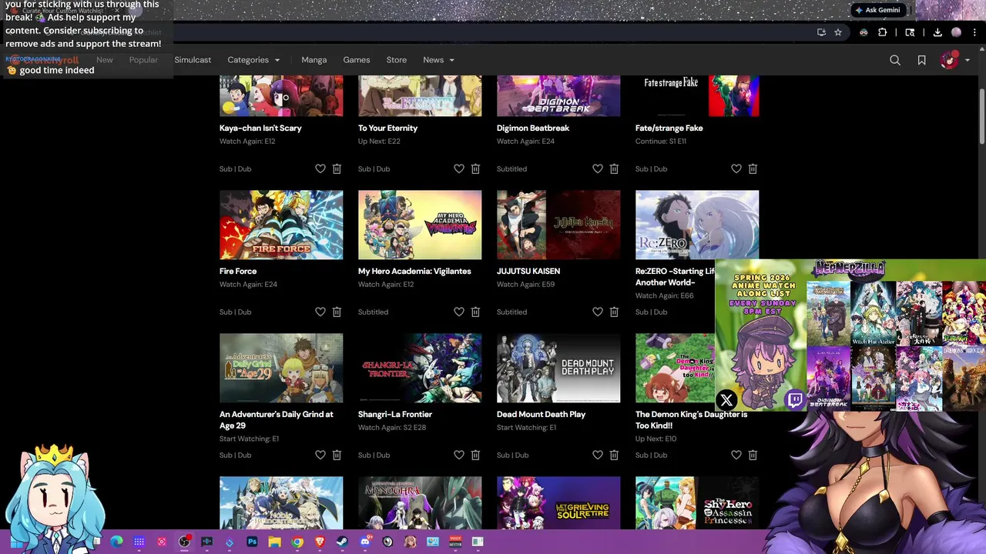Open the Fire Force title link
986x554 pixels.
pyautogui.click(x=238, y=271)
